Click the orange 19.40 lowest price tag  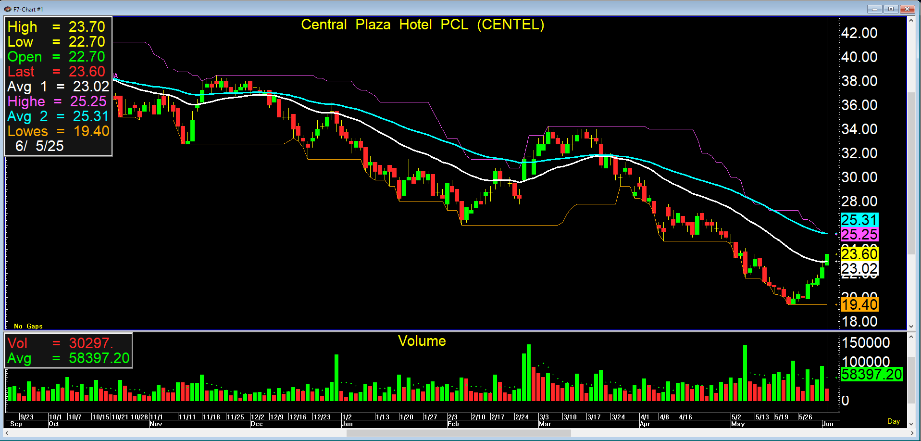point(859,304)
